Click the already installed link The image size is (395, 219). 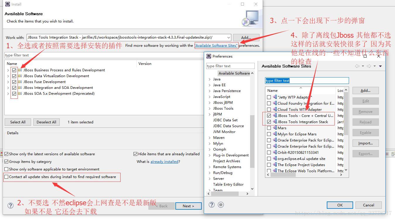[x=164, y=161]
